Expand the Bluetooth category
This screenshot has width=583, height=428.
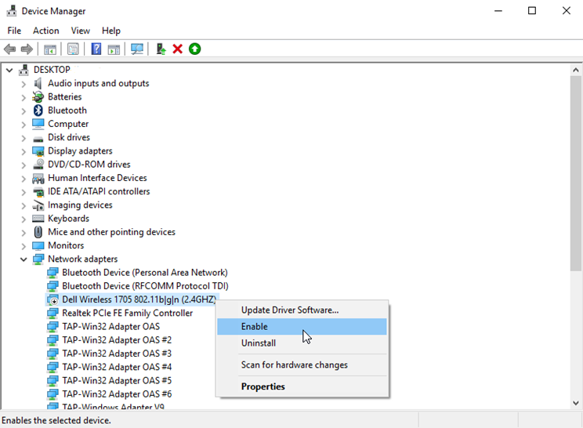[24, 111]
